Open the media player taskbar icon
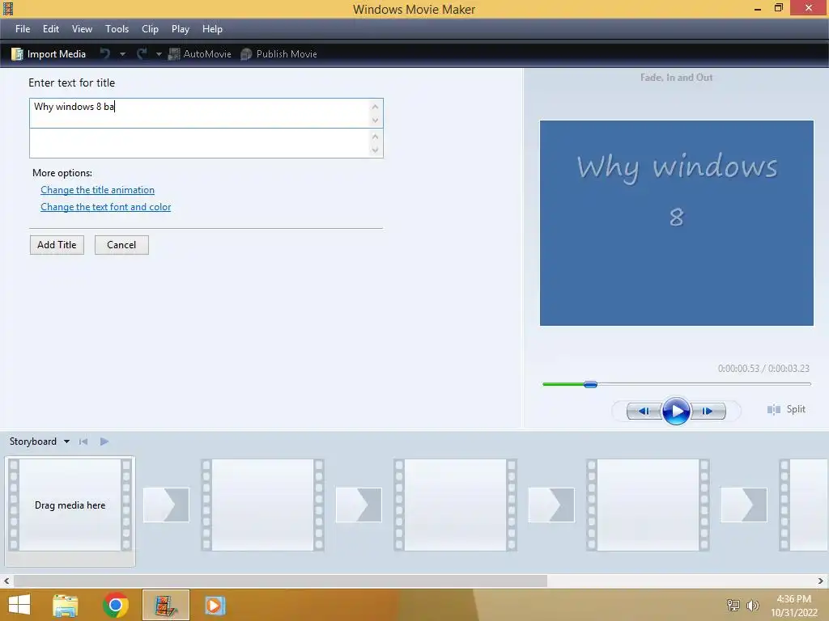Screen dimensions: 829x621 pos(215,605)
